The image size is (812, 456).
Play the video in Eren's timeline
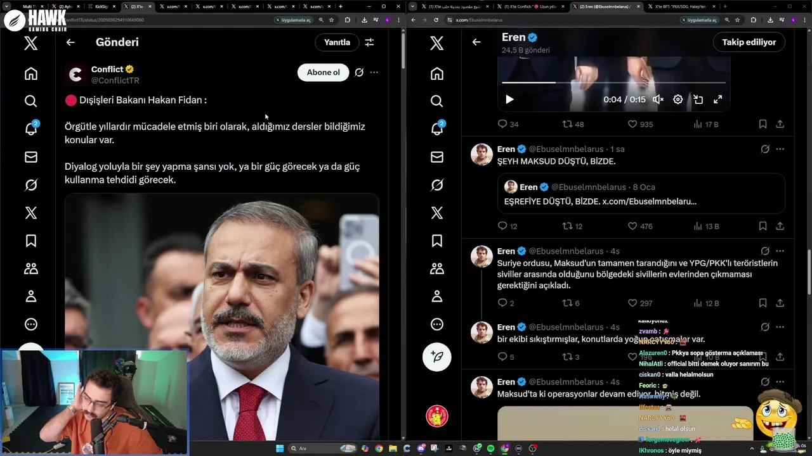[509, 99]
